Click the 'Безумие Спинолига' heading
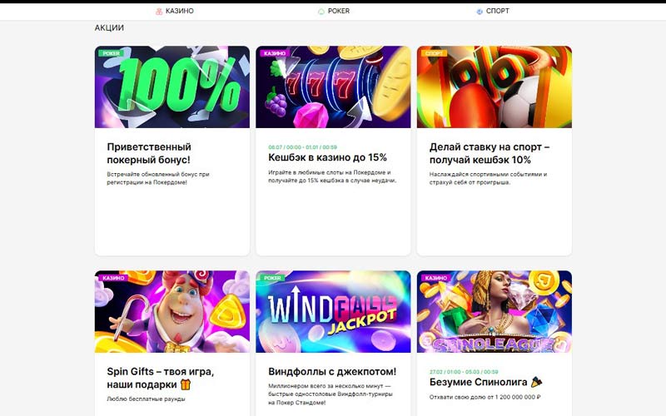The image size is (666, 416). [x=478, y=382]
